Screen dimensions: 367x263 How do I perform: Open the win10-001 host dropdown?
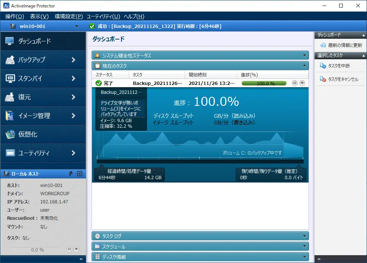pos(77,26)
